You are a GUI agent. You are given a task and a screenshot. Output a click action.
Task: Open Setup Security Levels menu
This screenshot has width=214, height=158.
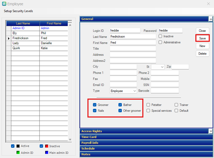click(18, 11)
